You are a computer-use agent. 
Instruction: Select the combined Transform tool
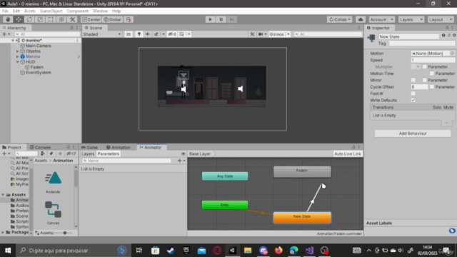[x=61, y=19]
